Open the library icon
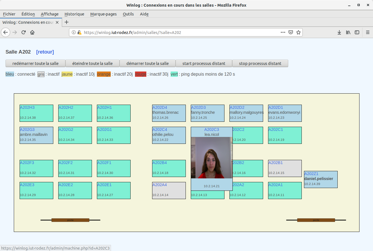373x251 pixels. coord(348,32)
